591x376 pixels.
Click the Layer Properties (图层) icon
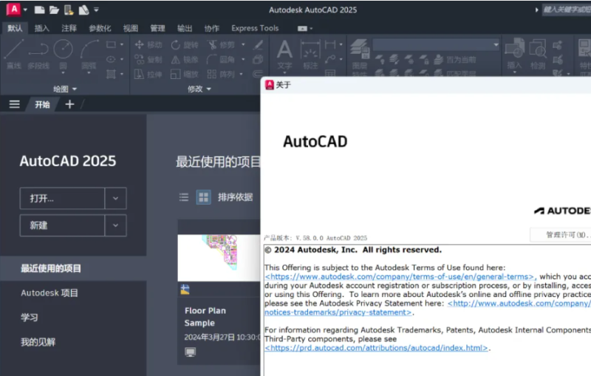coord(360,55)
